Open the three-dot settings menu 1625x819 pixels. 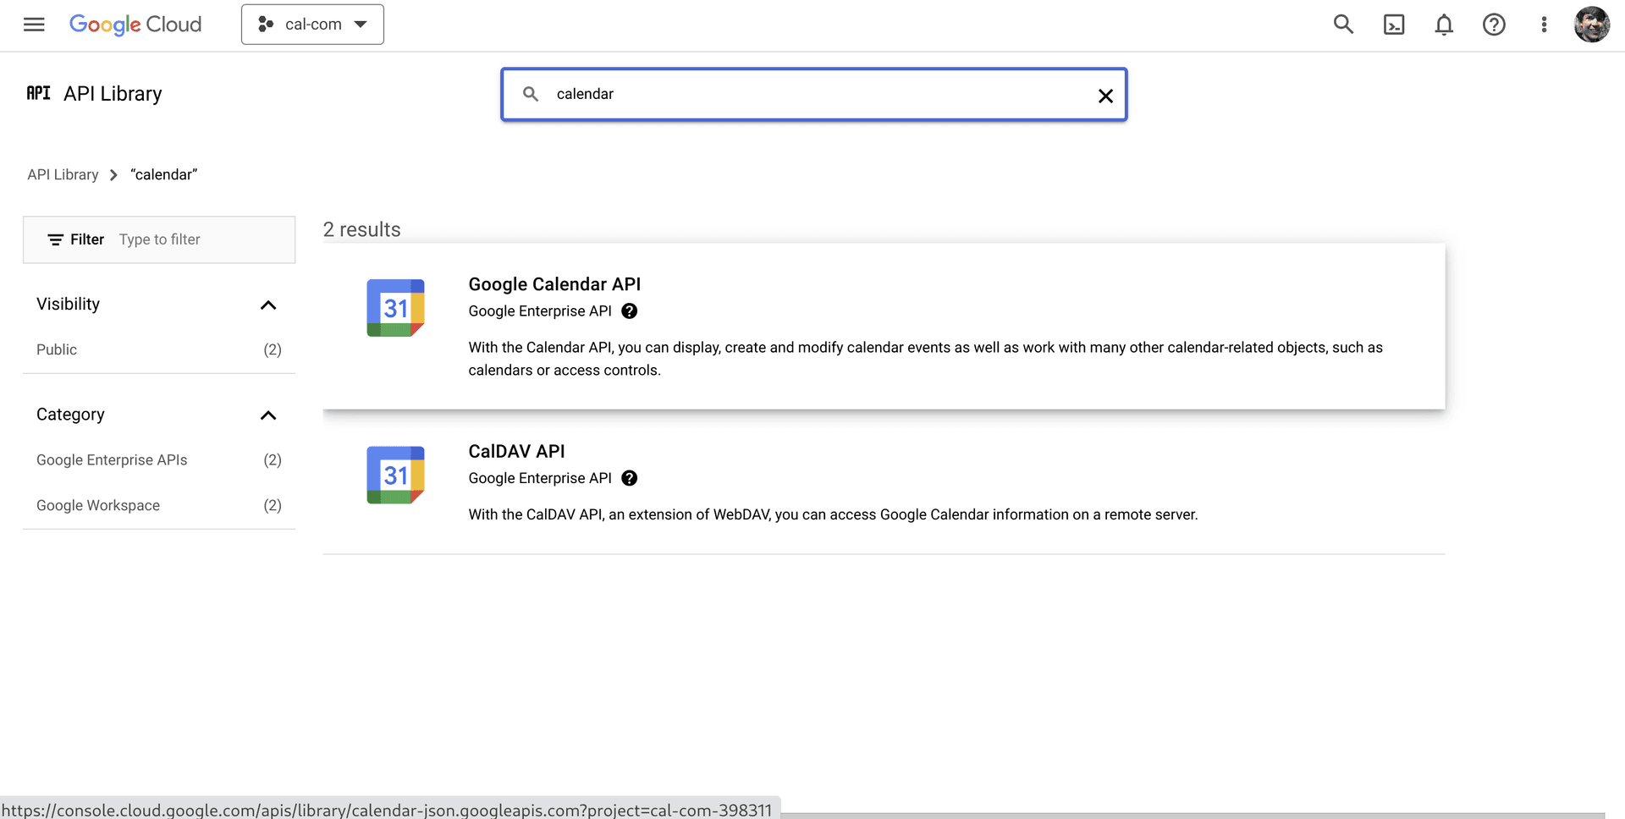[x=1544, y=25]
